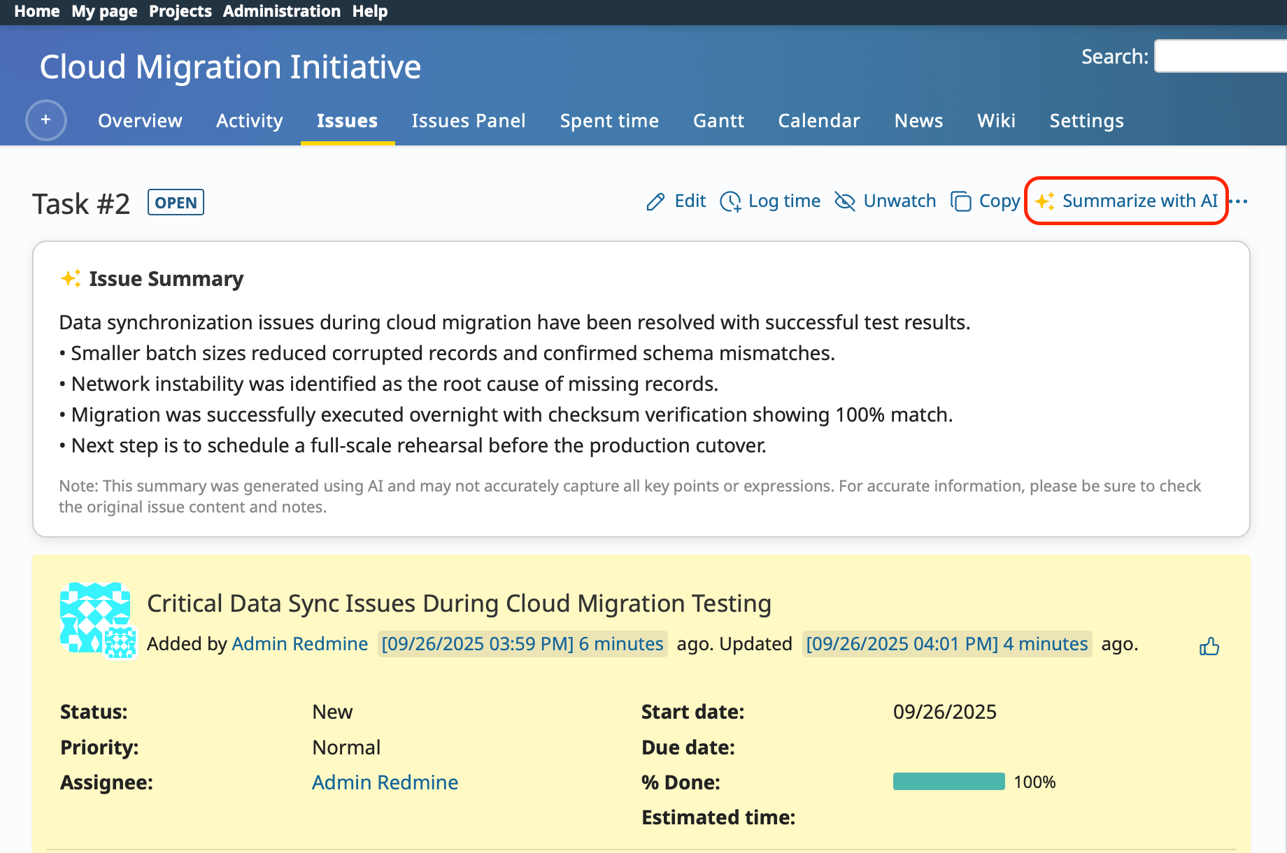Click the Copy issue icon
Screen dimensions: 1287x853
pos(961,202)
